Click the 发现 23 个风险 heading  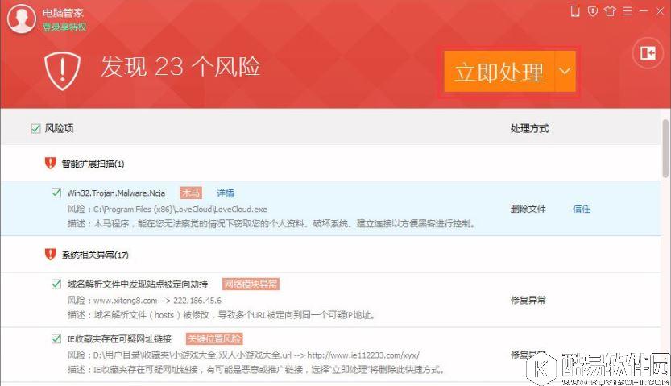[x=180, y=67]
